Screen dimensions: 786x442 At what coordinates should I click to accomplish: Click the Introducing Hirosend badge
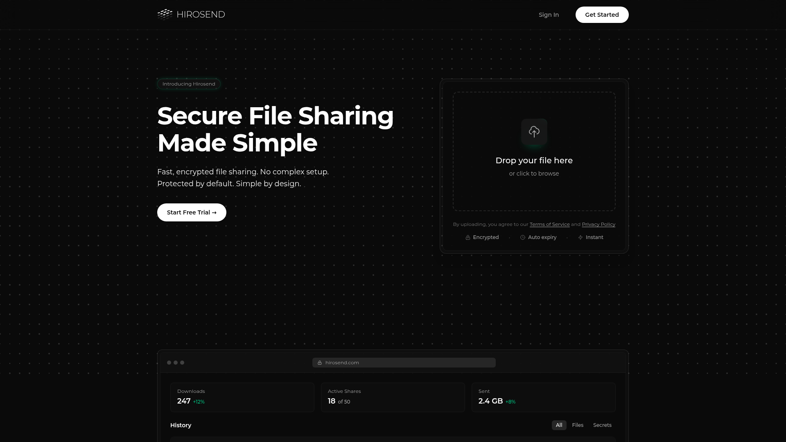coord(188,83)
